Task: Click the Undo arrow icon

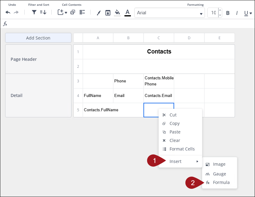Action: coord(8,12)
